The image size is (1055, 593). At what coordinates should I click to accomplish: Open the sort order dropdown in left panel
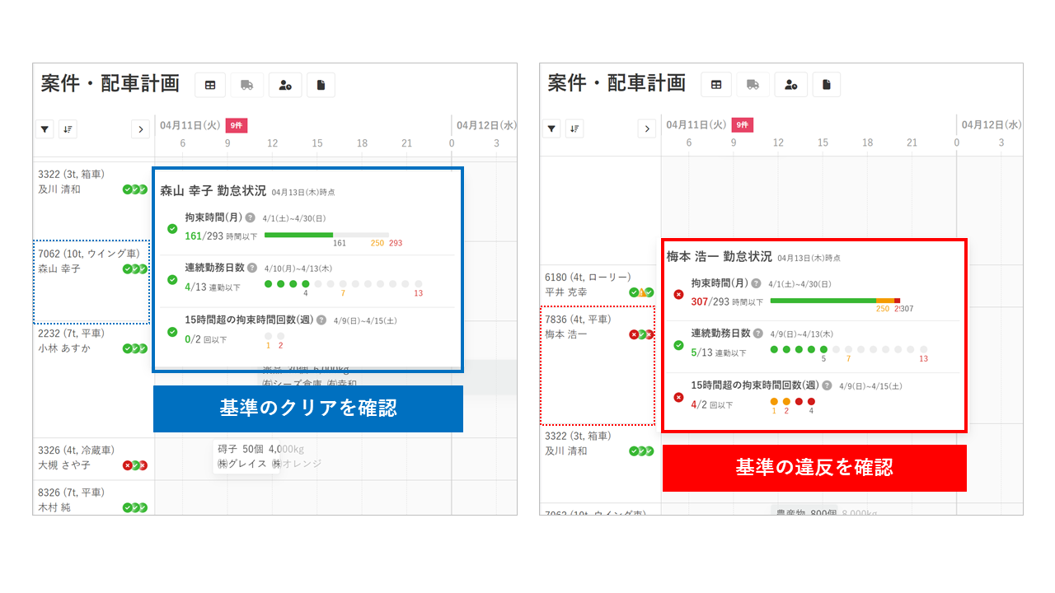click(x=68, y=128)
